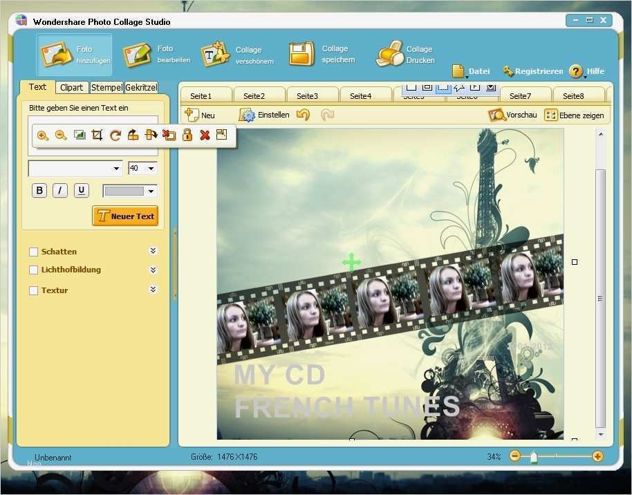Click the Unbenannt file name label
Image resolution: width=632 pixels, height=495 pixels.
[x=53, y=458]
